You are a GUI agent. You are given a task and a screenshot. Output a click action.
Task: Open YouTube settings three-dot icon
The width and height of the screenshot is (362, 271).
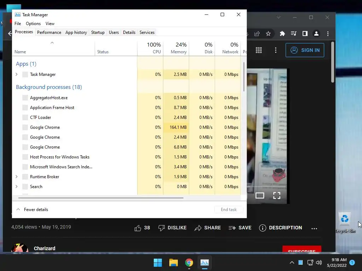(276, 50)
